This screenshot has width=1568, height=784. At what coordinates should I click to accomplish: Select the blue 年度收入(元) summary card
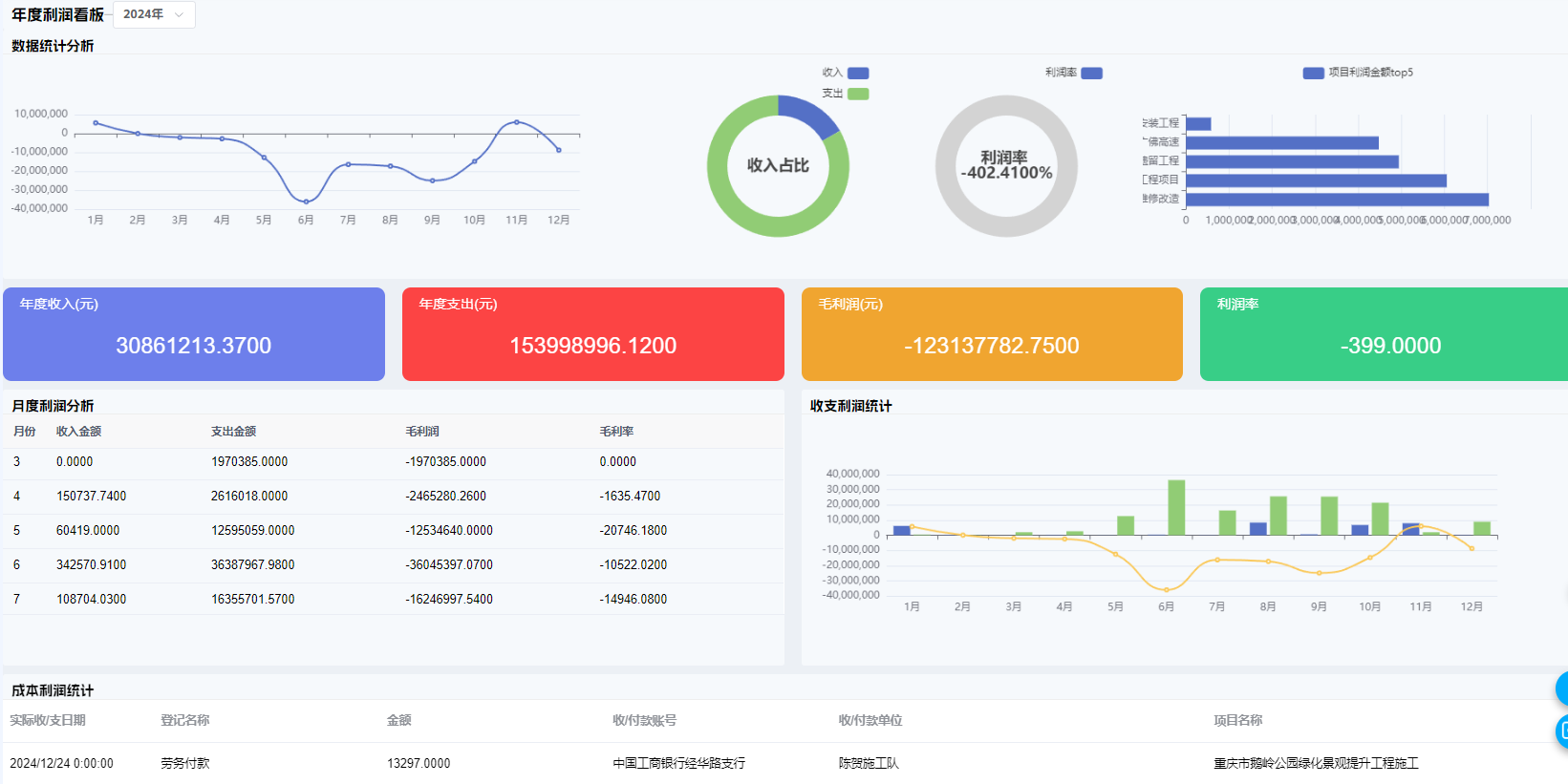tap(194, 334)
